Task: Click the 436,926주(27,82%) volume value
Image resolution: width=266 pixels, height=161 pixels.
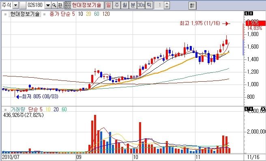Action: pyautogui.click(x=24, y=115)
